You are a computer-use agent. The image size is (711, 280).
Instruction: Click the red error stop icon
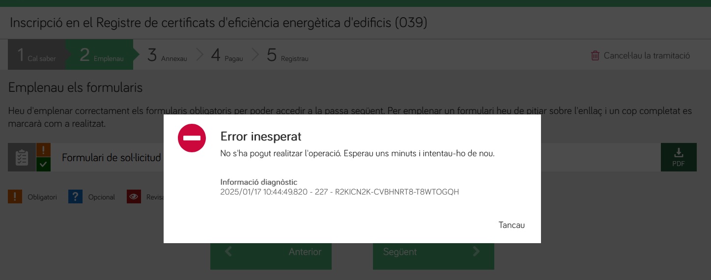point(192,138)
